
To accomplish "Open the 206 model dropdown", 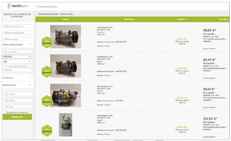I will pyautogui.click(x=17, y=62).
